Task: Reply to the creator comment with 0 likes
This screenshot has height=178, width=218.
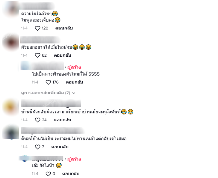Action: click(71, 174)
